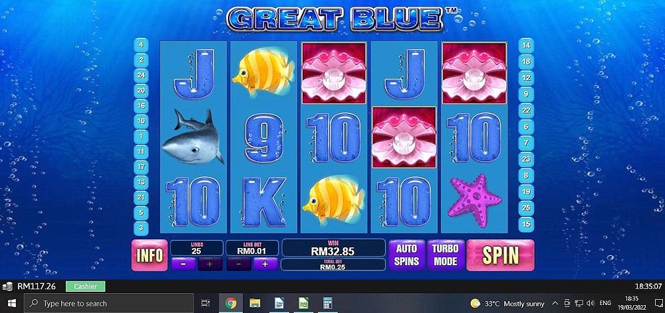Enable Auto Spins
The height and width of the screenshot is (313, 665).
pos(407,255)
